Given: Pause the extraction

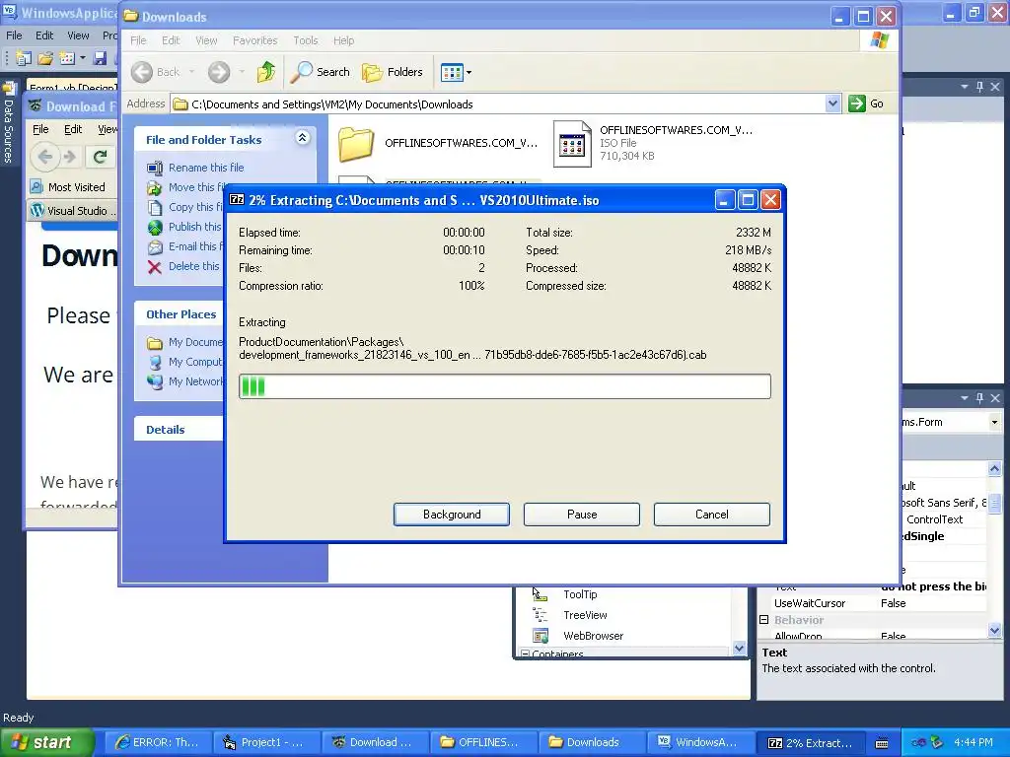Looking at the screenshot, I should click(582, 515).
